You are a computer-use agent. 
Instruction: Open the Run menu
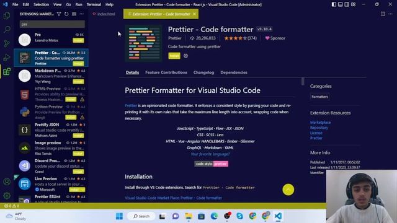tap(79, 4)
